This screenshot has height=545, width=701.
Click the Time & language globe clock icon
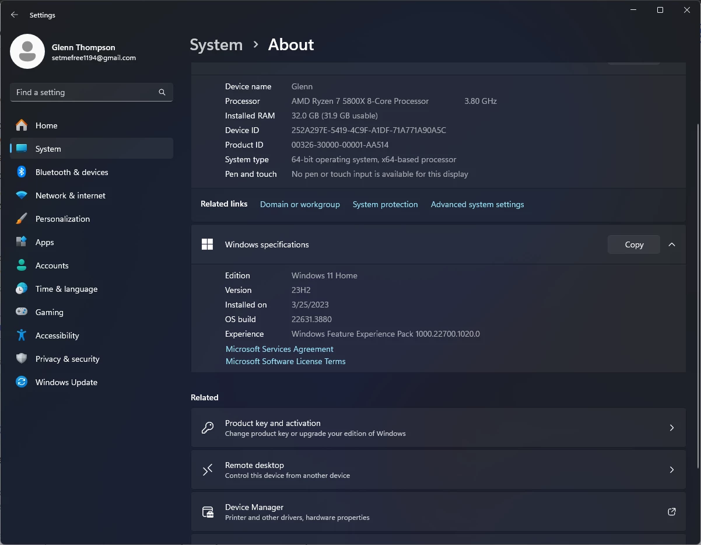pyautogui.click(x=22, y=289)
